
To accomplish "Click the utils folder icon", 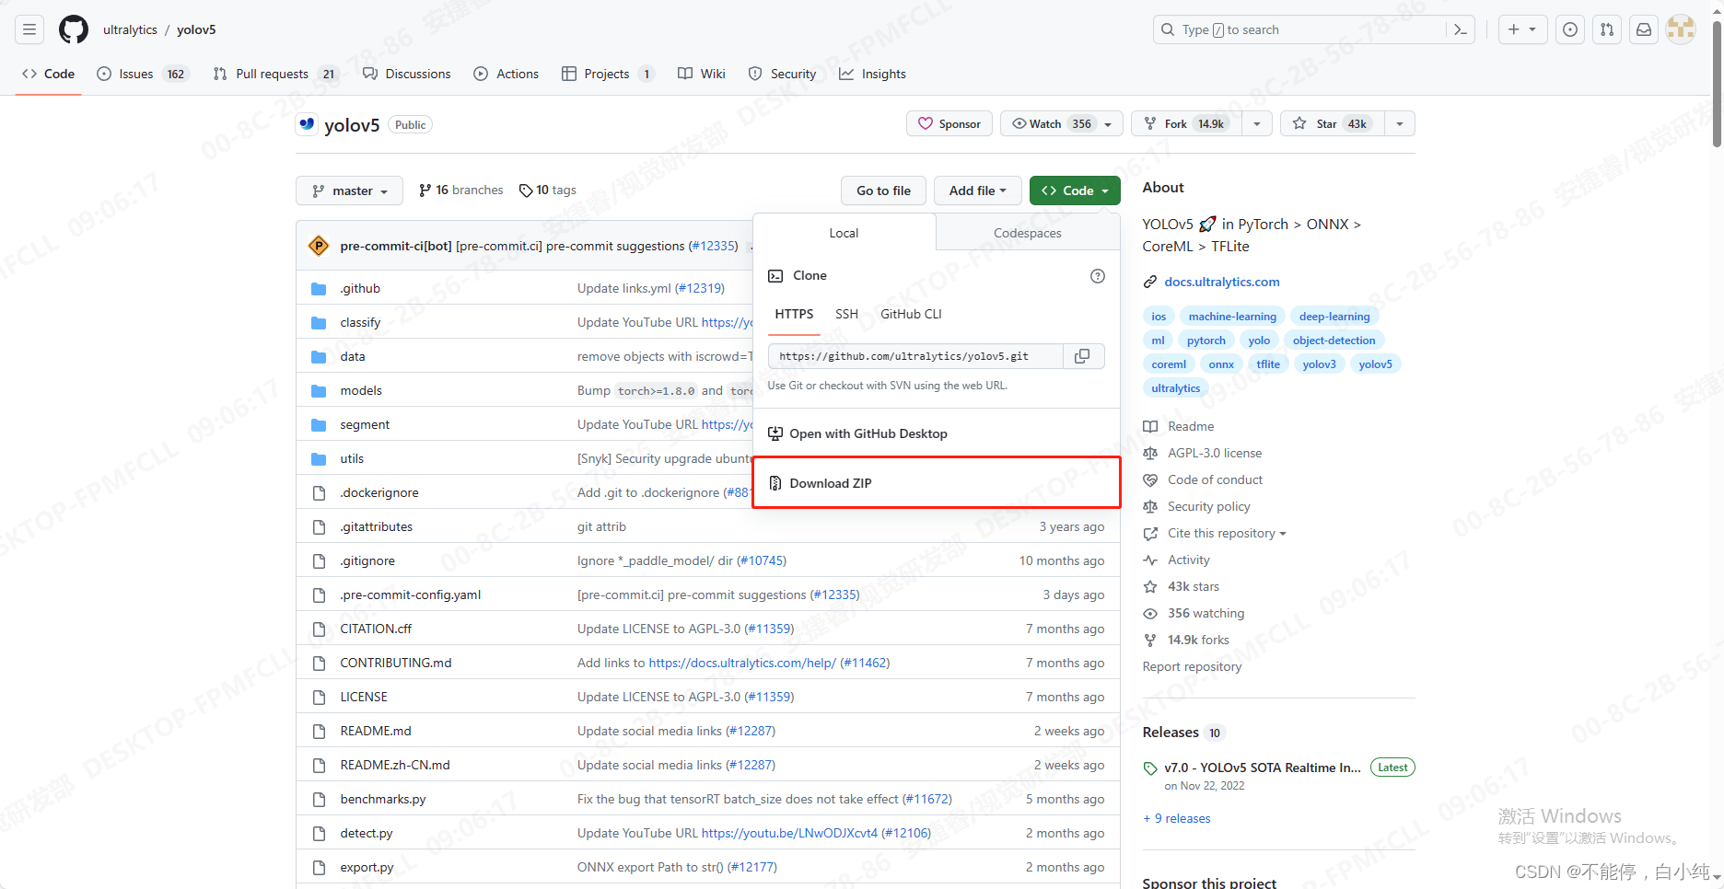I will [319, 459].
